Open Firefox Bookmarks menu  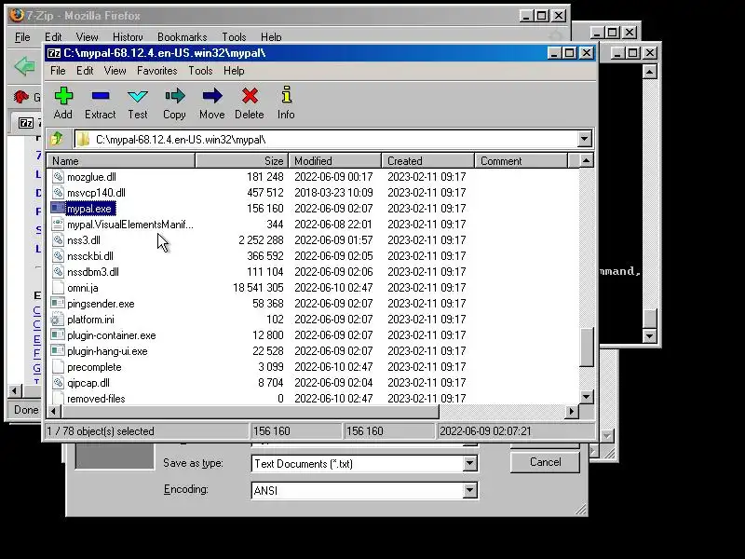point(182,37)
